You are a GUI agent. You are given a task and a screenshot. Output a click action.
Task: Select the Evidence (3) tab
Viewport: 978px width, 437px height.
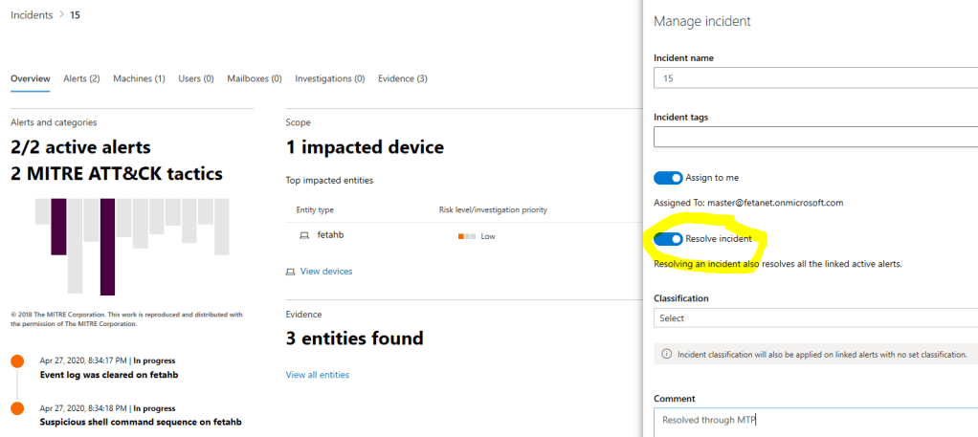tap(402, 78)
